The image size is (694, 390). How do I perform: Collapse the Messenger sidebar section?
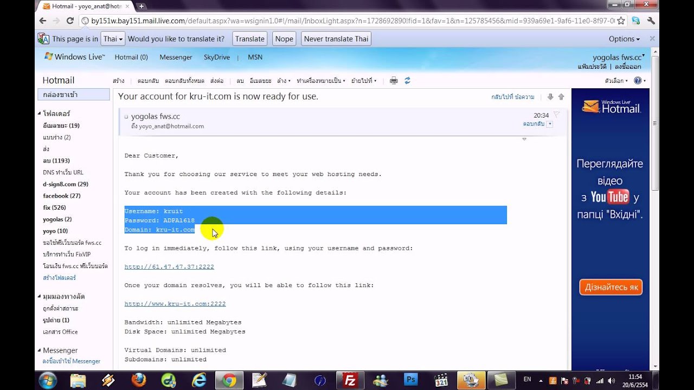click(x=40, y=350)
